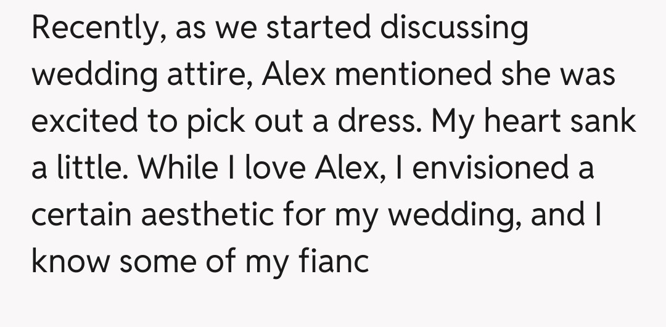666x327 pixels.
Task: Click on the word "know"
Action: tap(69, 262)
